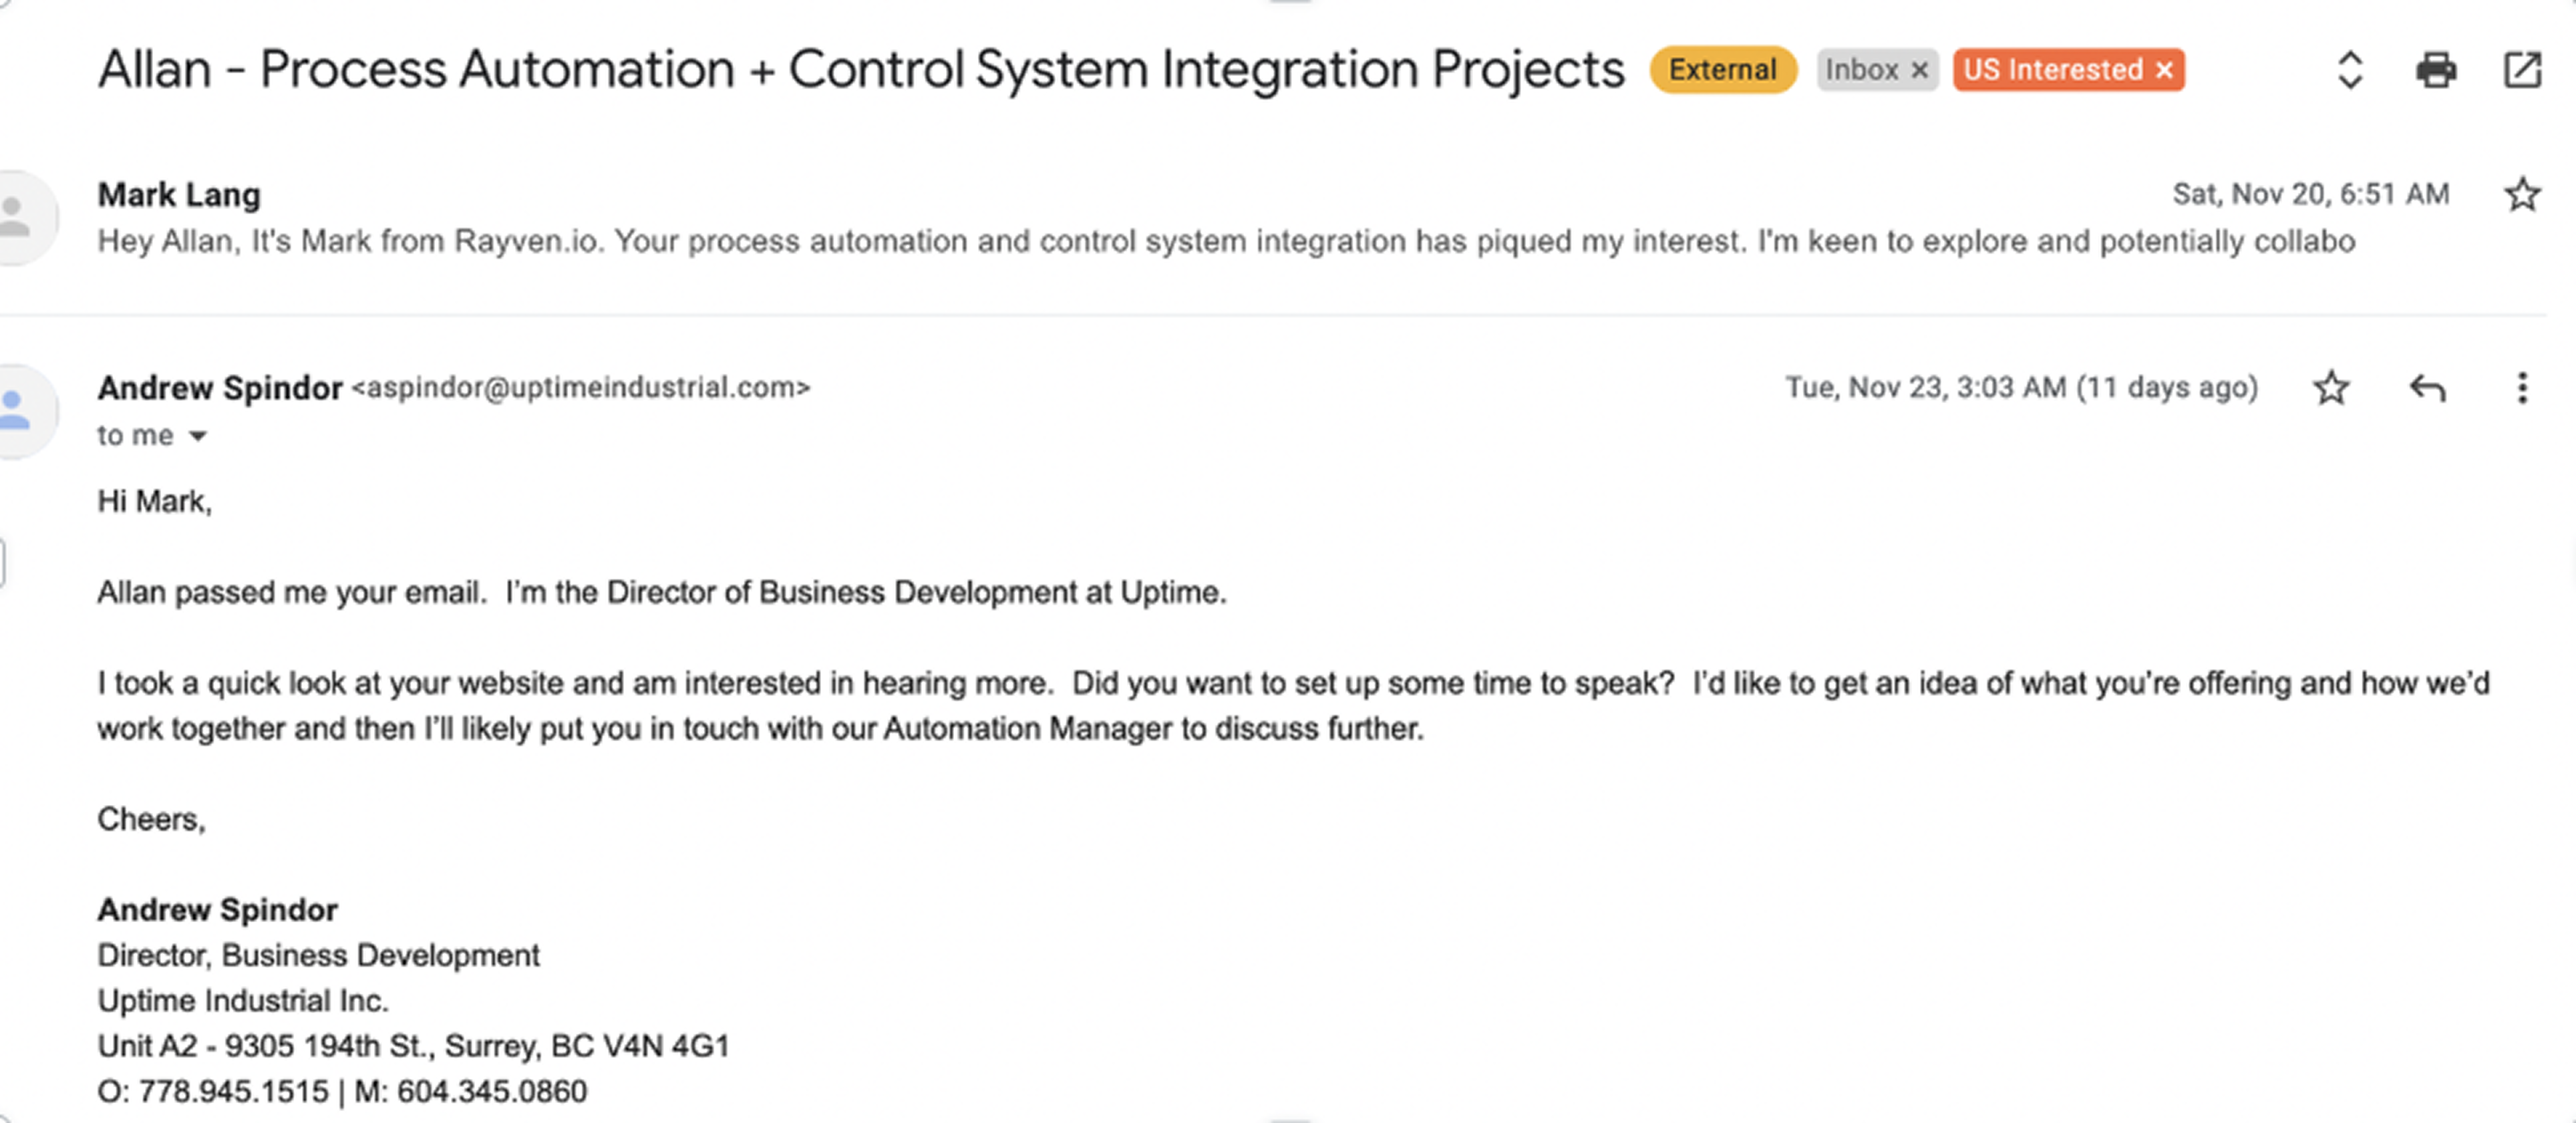
Task: Open the US Interested label
Action: point(2052,70)
